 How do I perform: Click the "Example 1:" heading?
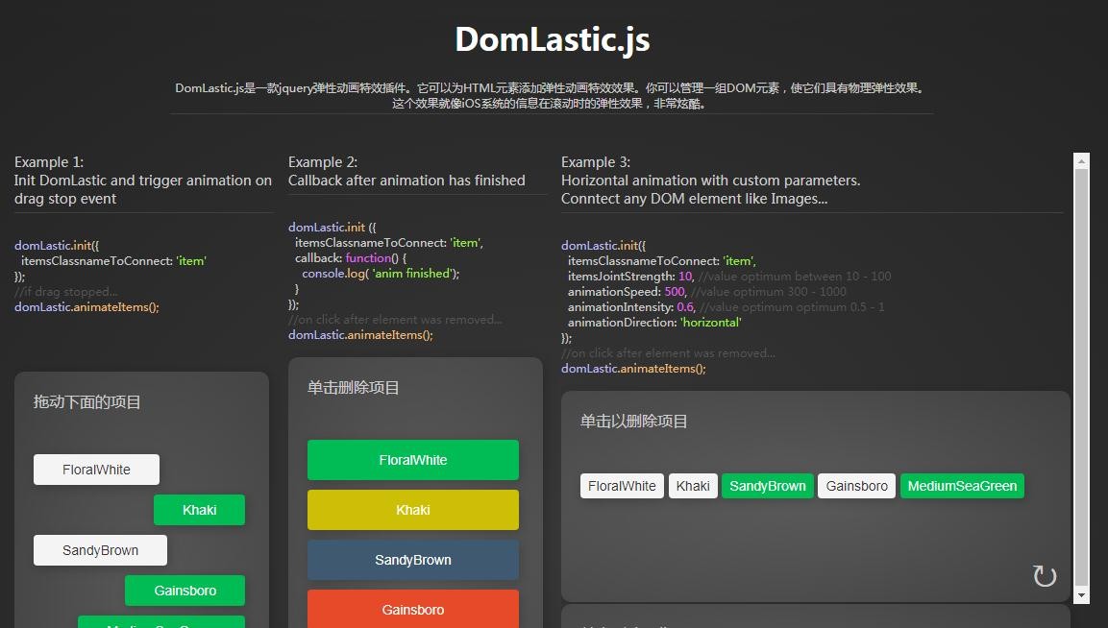click(x=49, y=161)
